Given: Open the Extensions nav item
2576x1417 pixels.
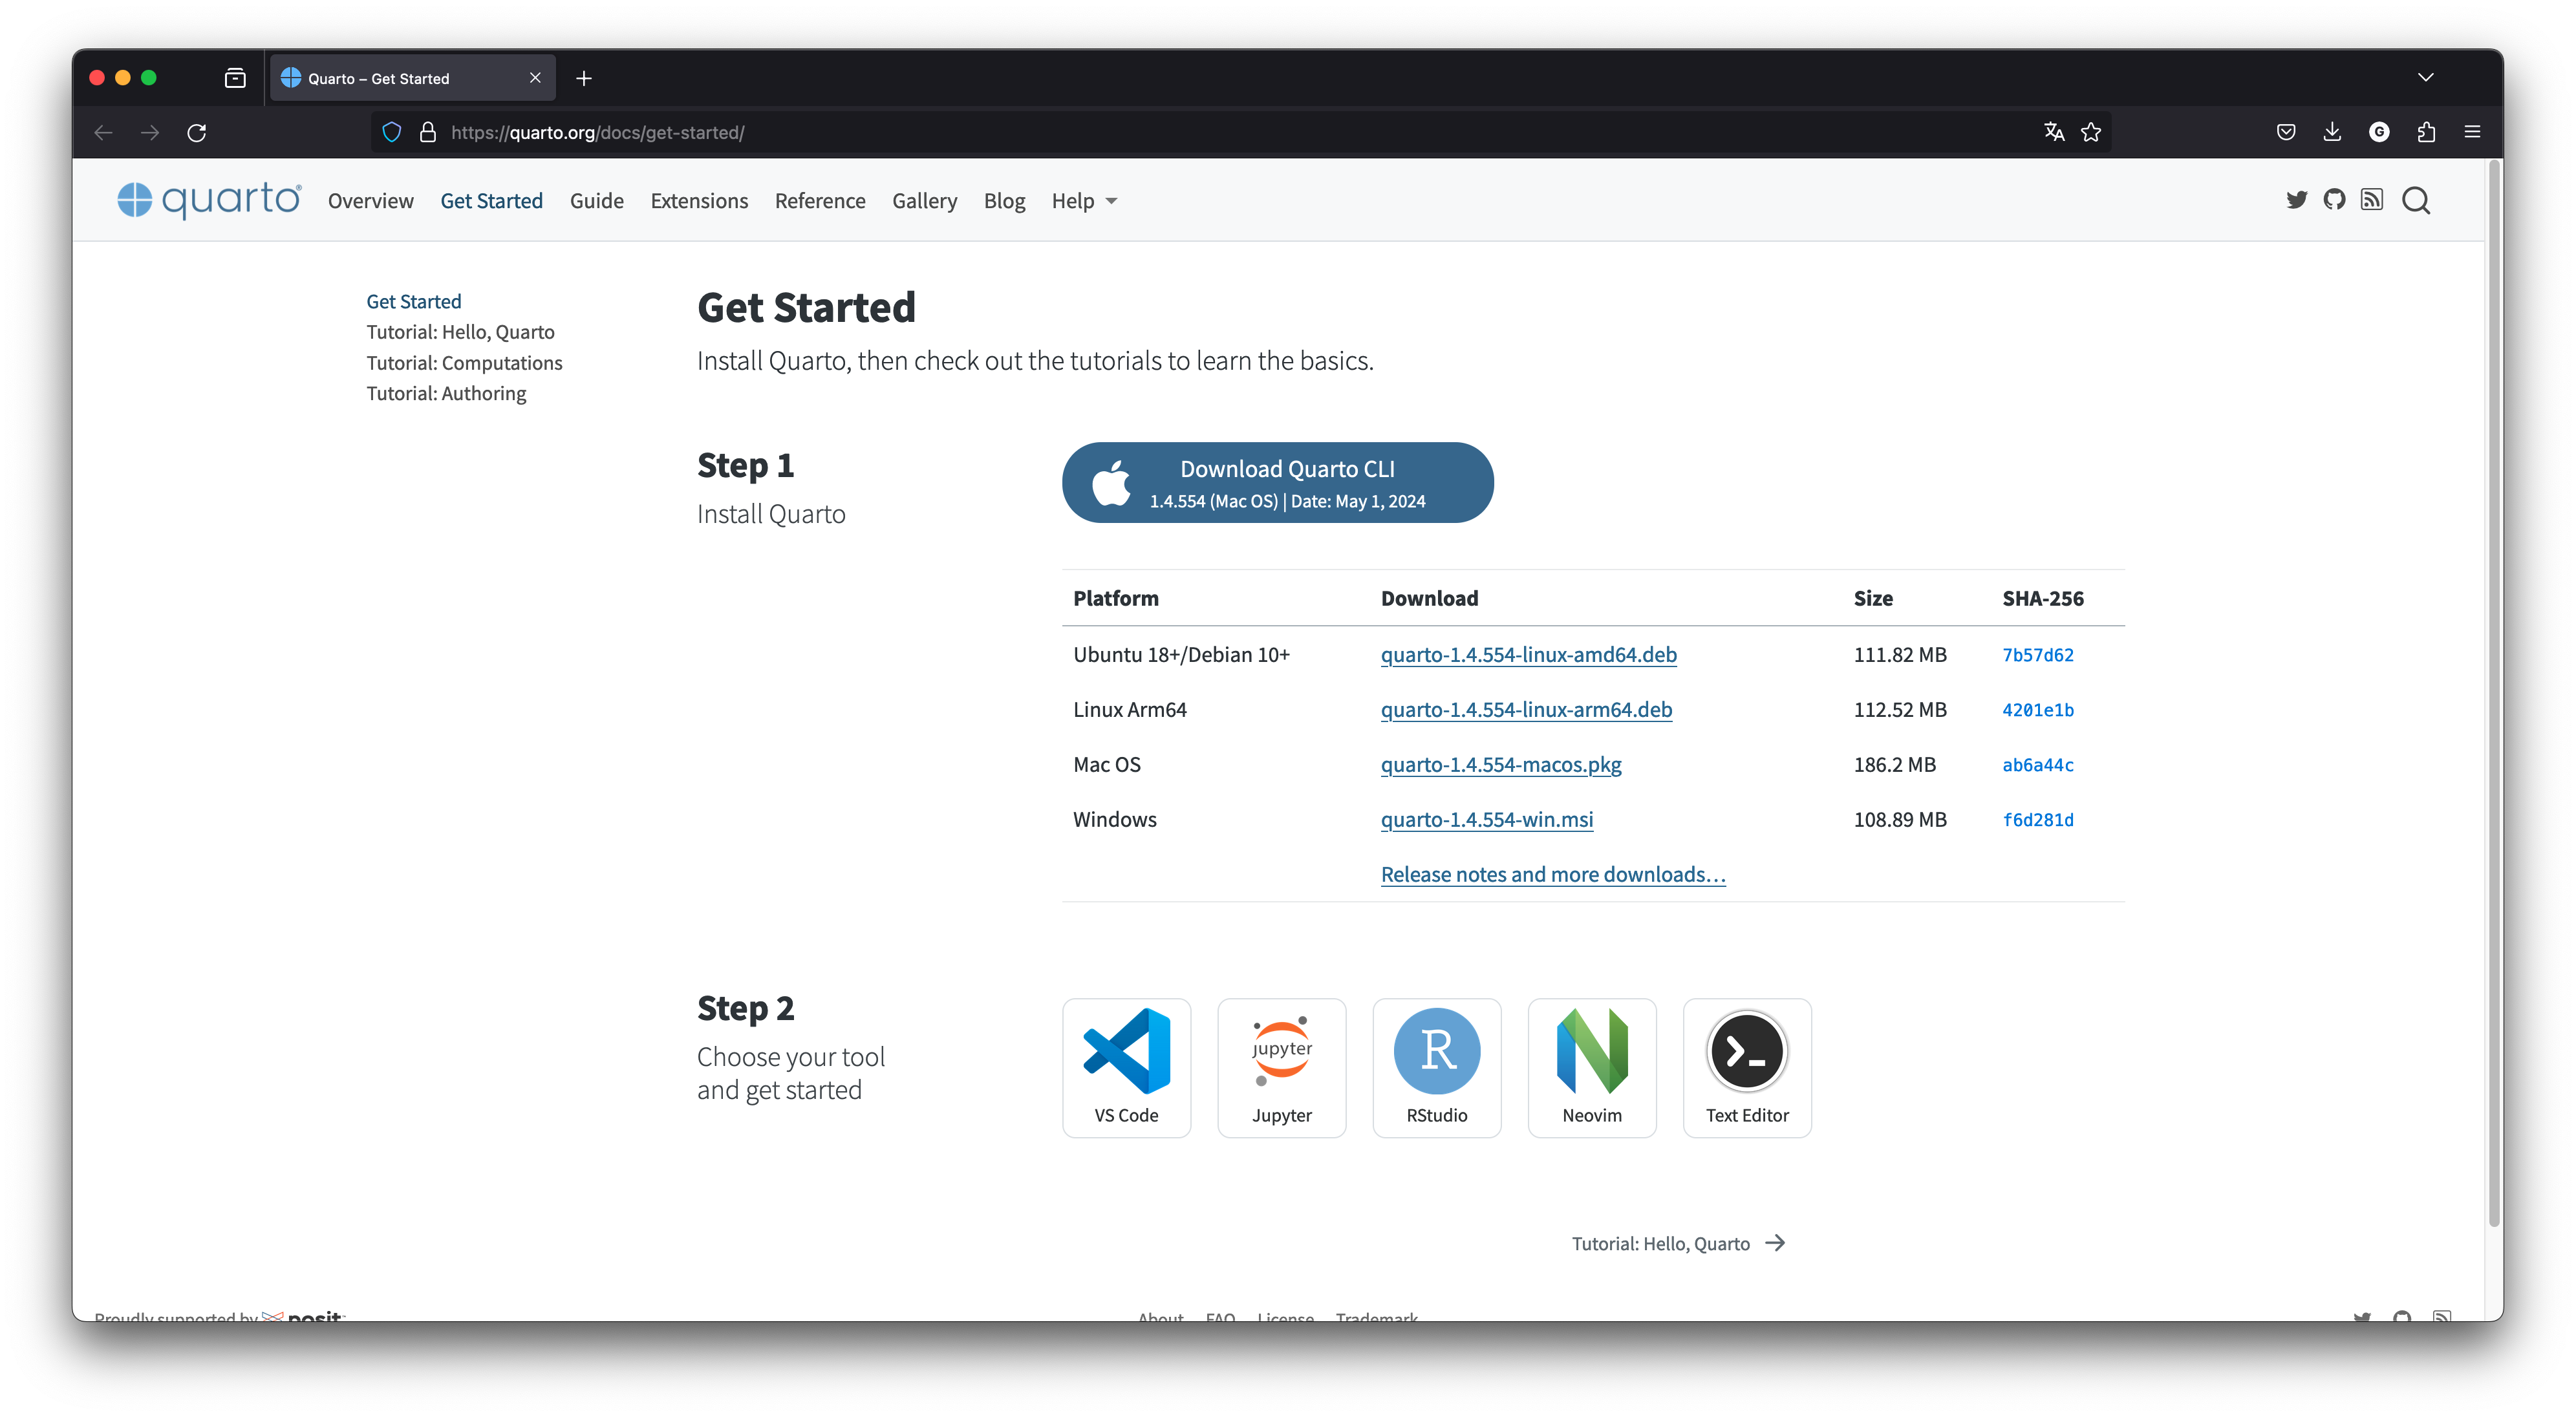Looking at the screenshot, I should (x=699, y=201).
